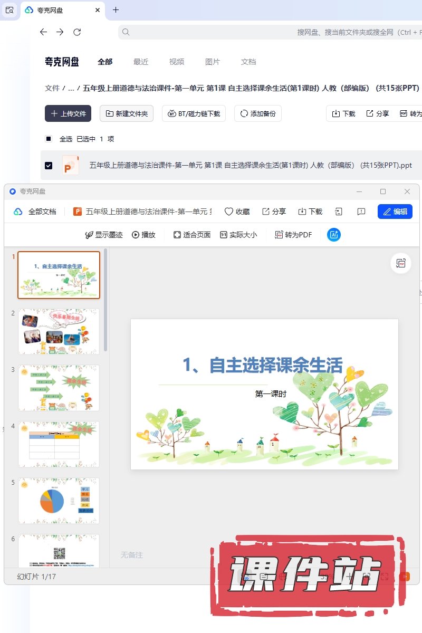Expand the breadcrumb ellipsis path
The height and width of the screenshot is (633, 422).
coord(71,88)
